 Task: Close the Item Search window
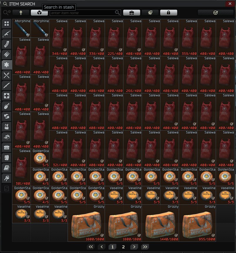coord(230,4)
